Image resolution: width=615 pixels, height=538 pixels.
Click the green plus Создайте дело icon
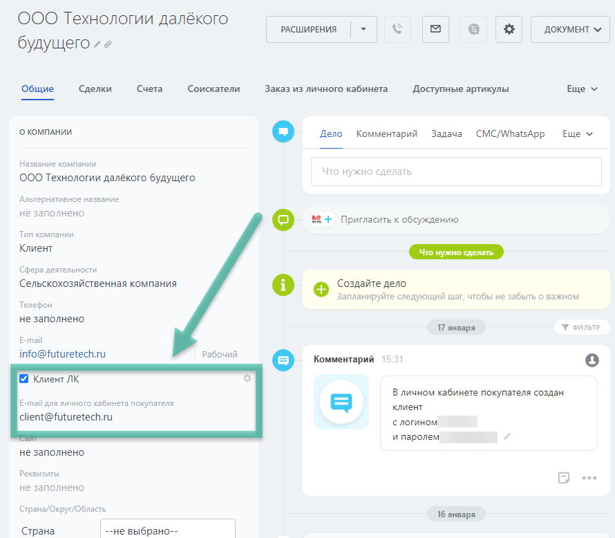pos(321,289)
